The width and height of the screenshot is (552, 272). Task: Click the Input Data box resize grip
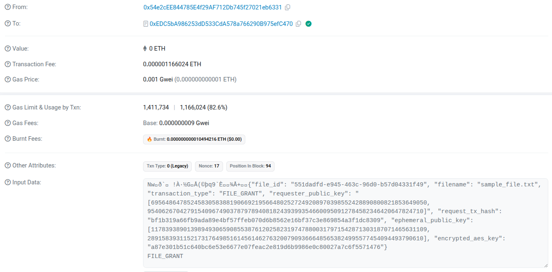tap(545, 265)
